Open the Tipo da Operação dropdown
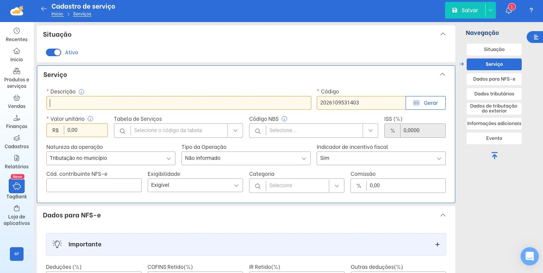543x273 pixels. click(x=246, y=158)
